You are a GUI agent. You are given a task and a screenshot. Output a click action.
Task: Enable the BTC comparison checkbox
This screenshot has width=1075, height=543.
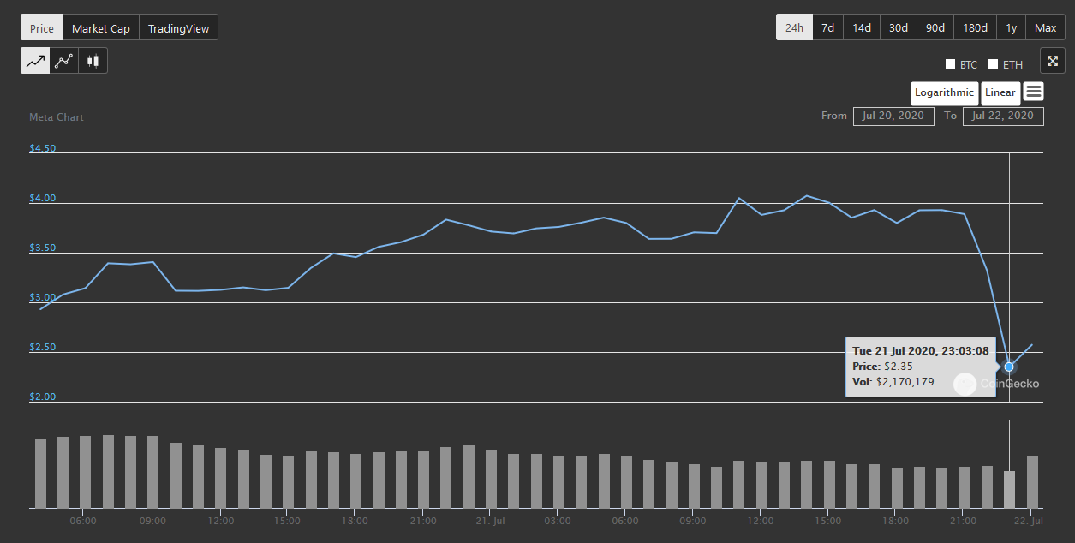tap(950, 64)
